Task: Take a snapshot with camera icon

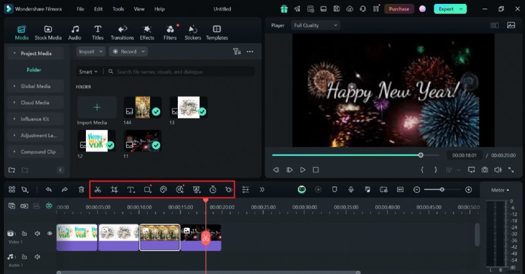Action: pos(484,170)
